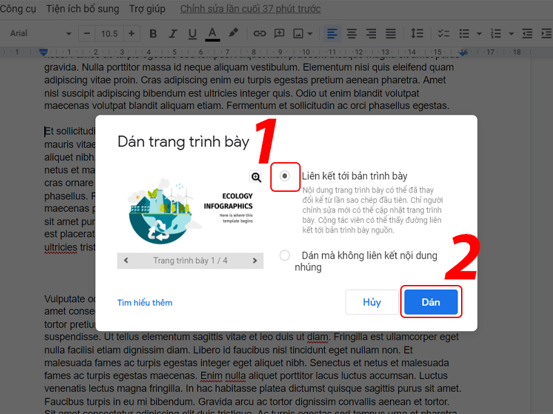Image resolution: width=553 pixels, height=414 pixels.
Task: Choose 'Dán mà không liên kết nội dung nhúng'
Action: (284, 255)
